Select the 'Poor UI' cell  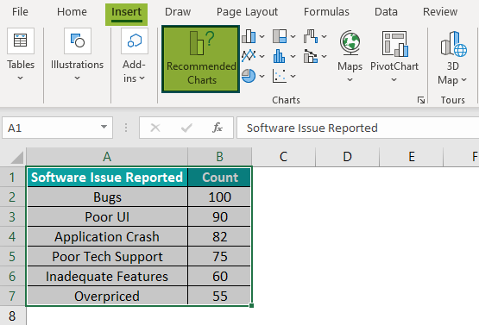[107, 217]
